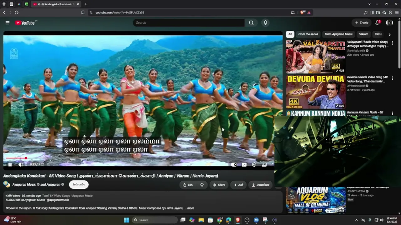Open File Explorer from taskbar
The height and width of the screenshot is (225, 401).
pos(201,220)
